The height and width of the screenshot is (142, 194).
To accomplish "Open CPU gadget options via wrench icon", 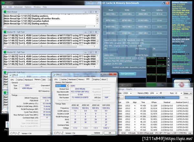I will (168, 65).
